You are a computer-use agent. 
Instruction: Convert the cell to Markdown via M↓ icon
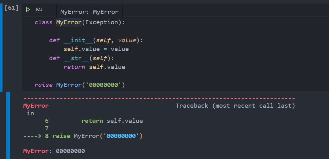pos(39,9)
